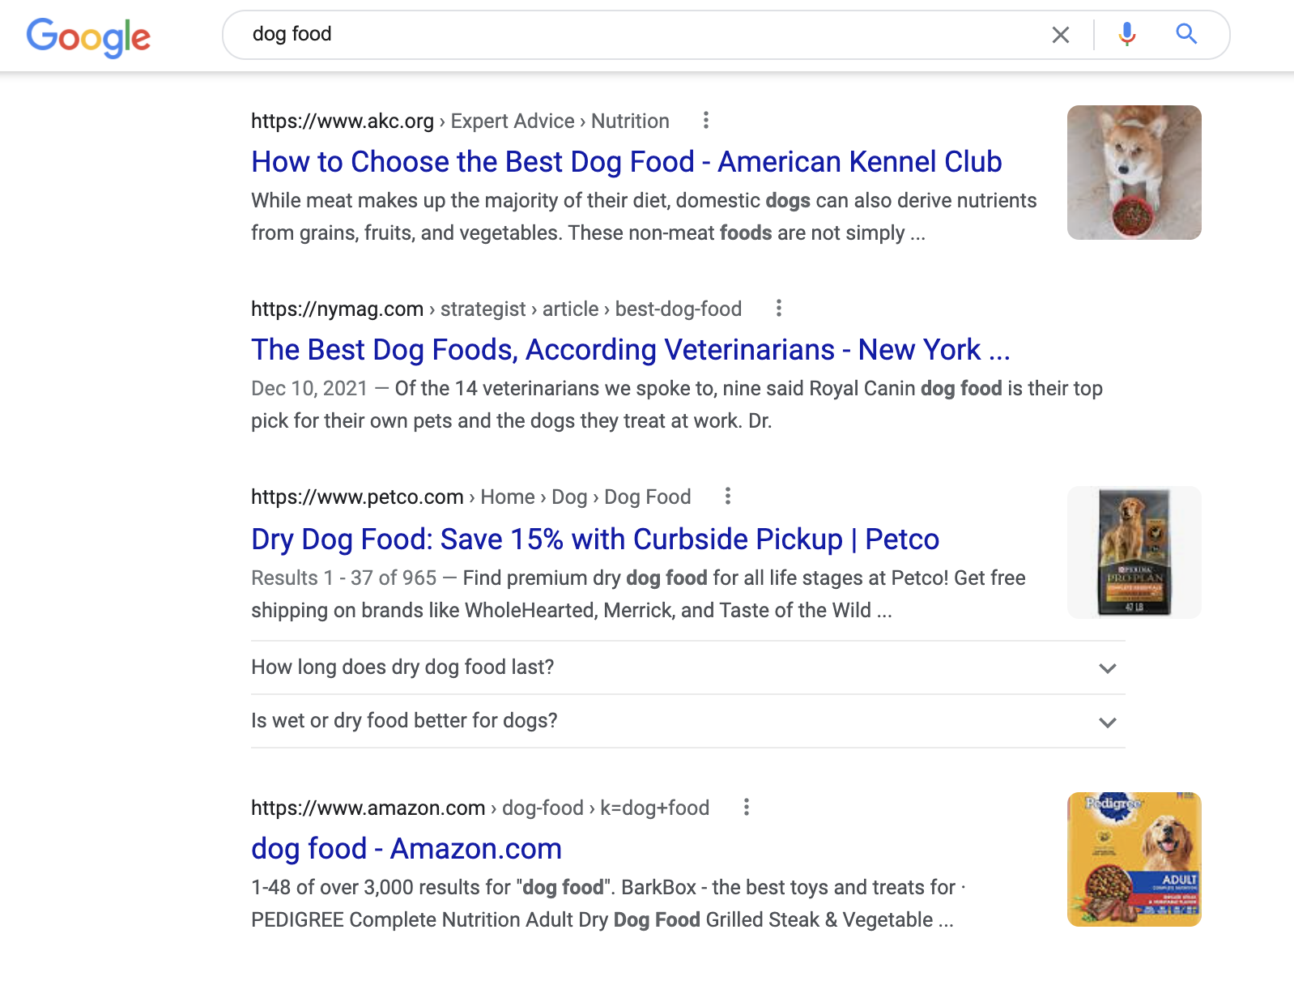Click the Google logo
Screen dimensions: 1294x985
pyautogui.click(x=88, y=36)
